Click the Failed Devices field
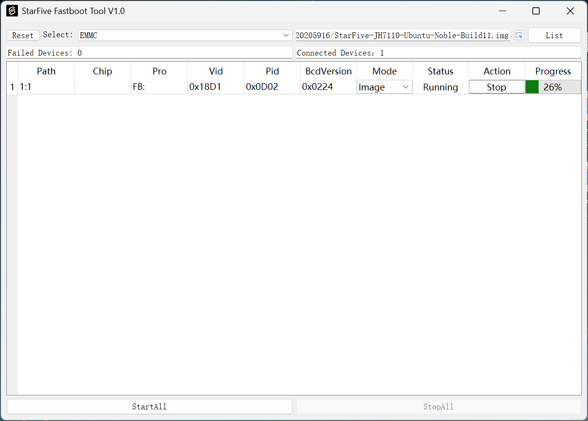The width and height of the screenshot is (588, 421). point(149,53)
